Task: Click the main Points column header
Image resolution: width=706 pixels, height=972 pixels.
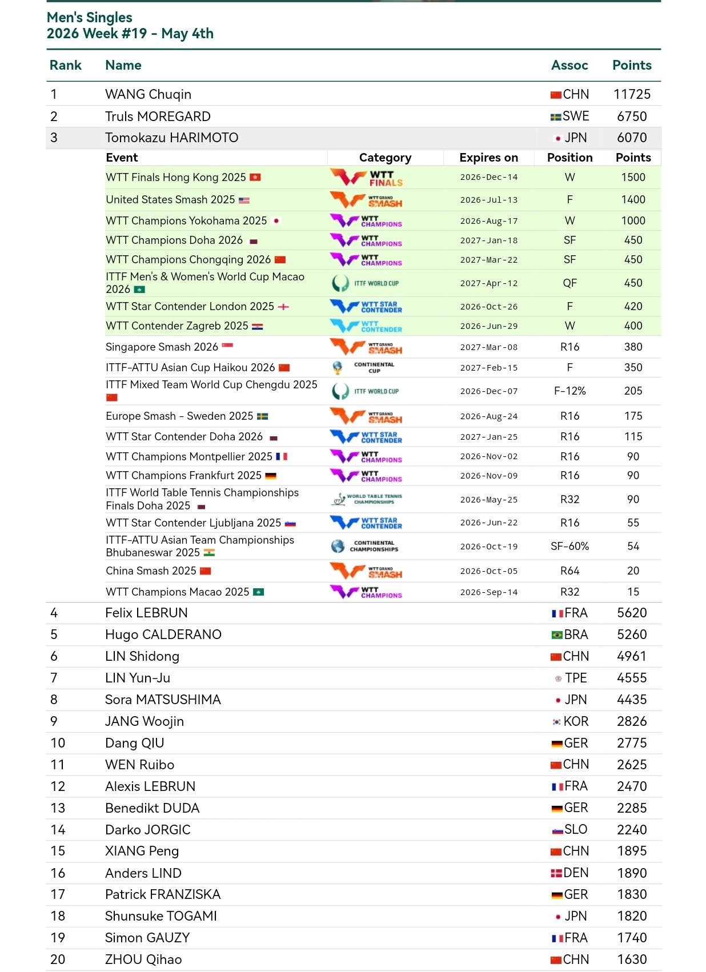Action: 632,66
